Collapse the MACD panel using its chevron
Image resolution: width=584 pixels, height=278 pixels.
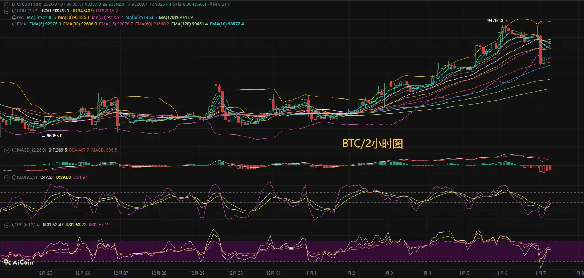7,150
